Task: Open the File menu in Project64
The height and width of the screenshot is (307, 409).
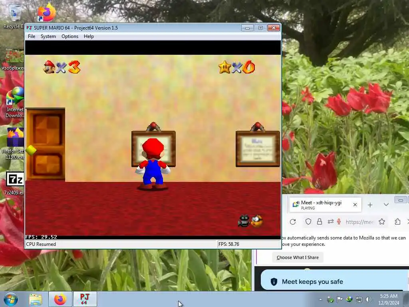Action: (32, 36)
